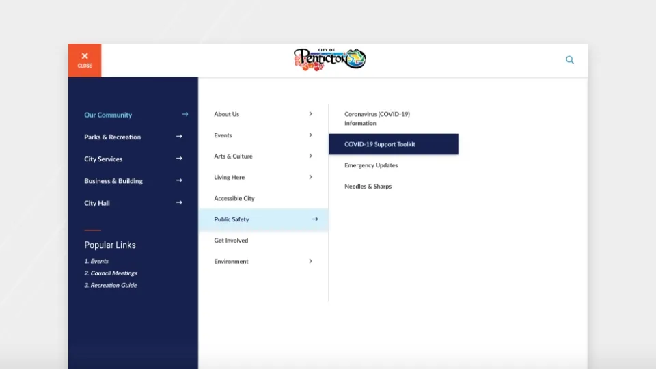Expand the Arts & Culture chevron
656x369 pixels.
[310, 156]
